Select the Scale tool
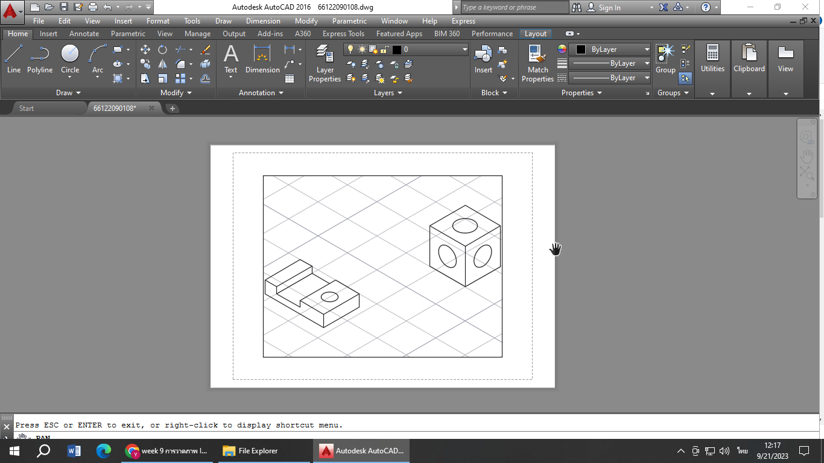This screenshot has width=824, height=463. pos(162,78)
